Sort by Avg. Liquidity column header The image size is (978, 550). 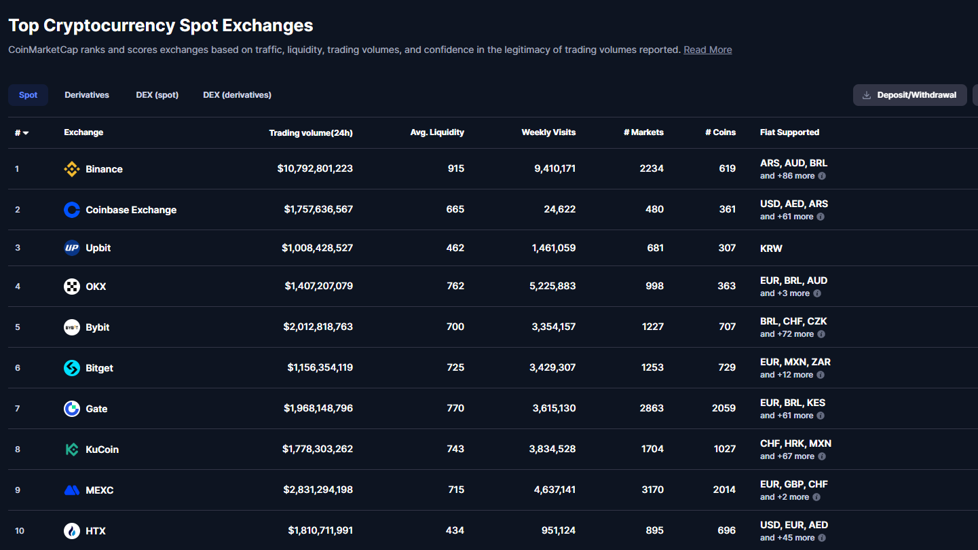[437, 132]
